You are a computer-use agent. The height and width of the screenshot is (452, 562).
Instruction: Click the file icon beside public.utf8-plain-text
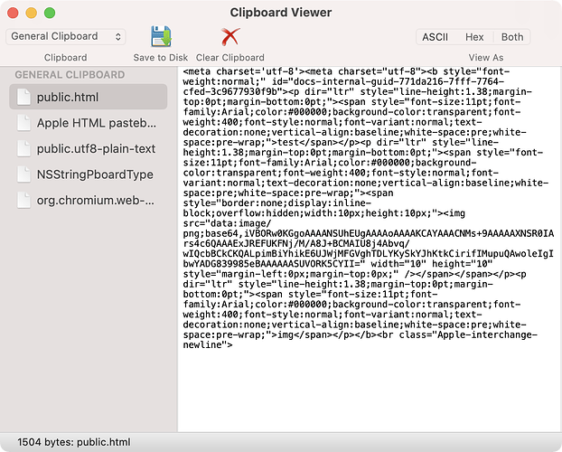pyautogui.click(x=23, y=148)
